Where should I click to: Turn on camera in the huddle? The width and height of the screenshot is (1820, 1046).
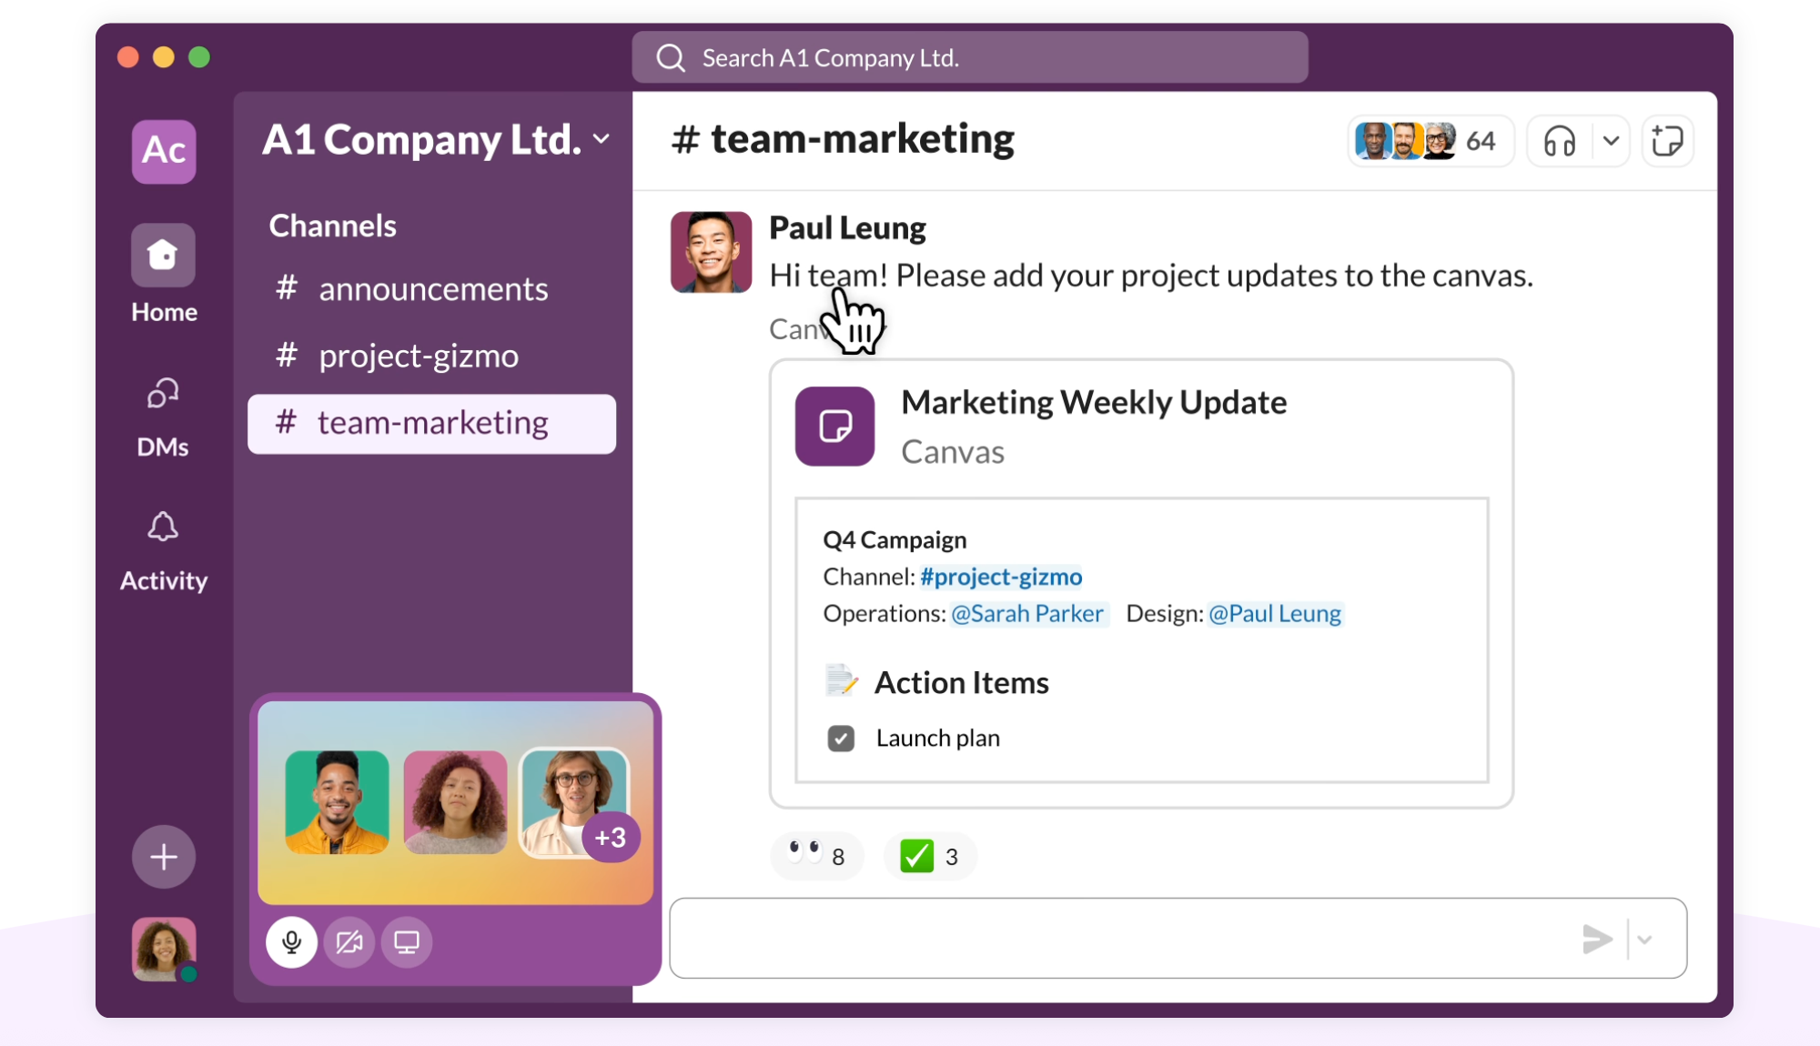(x=349, y=942)
